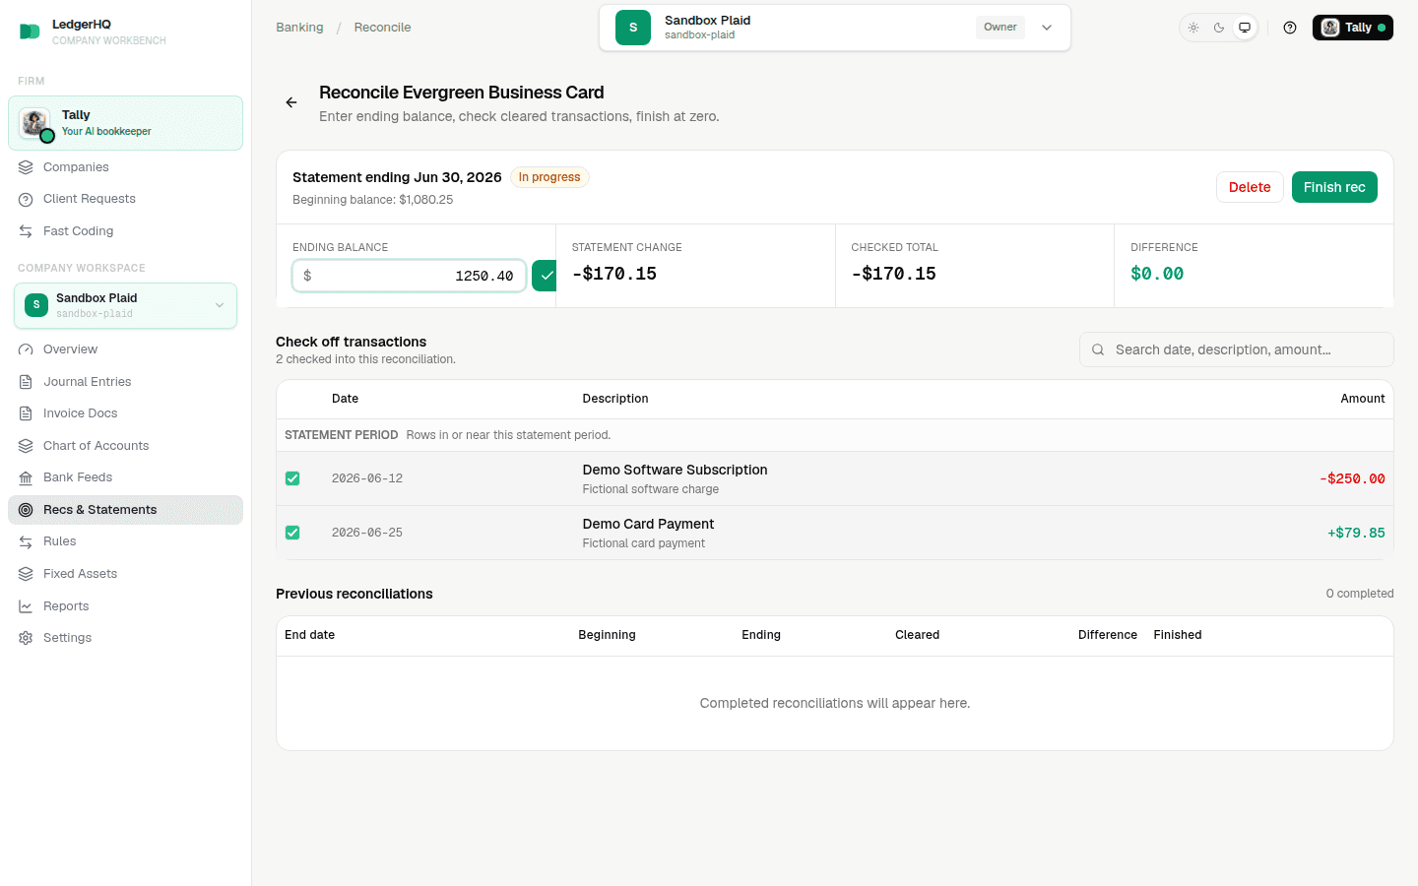The height and width of the screenshot is (886, 1418).
Task: Click the search transactions field
Action: 1237,349
